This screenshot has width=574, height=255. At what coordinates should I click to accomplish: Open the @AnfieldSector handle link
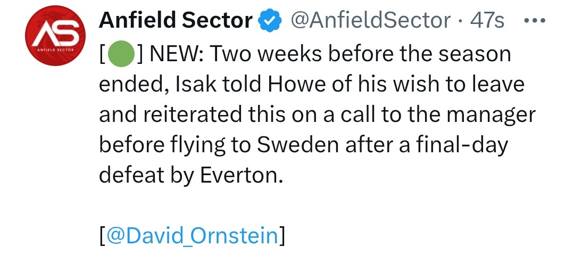click(371, 21)
